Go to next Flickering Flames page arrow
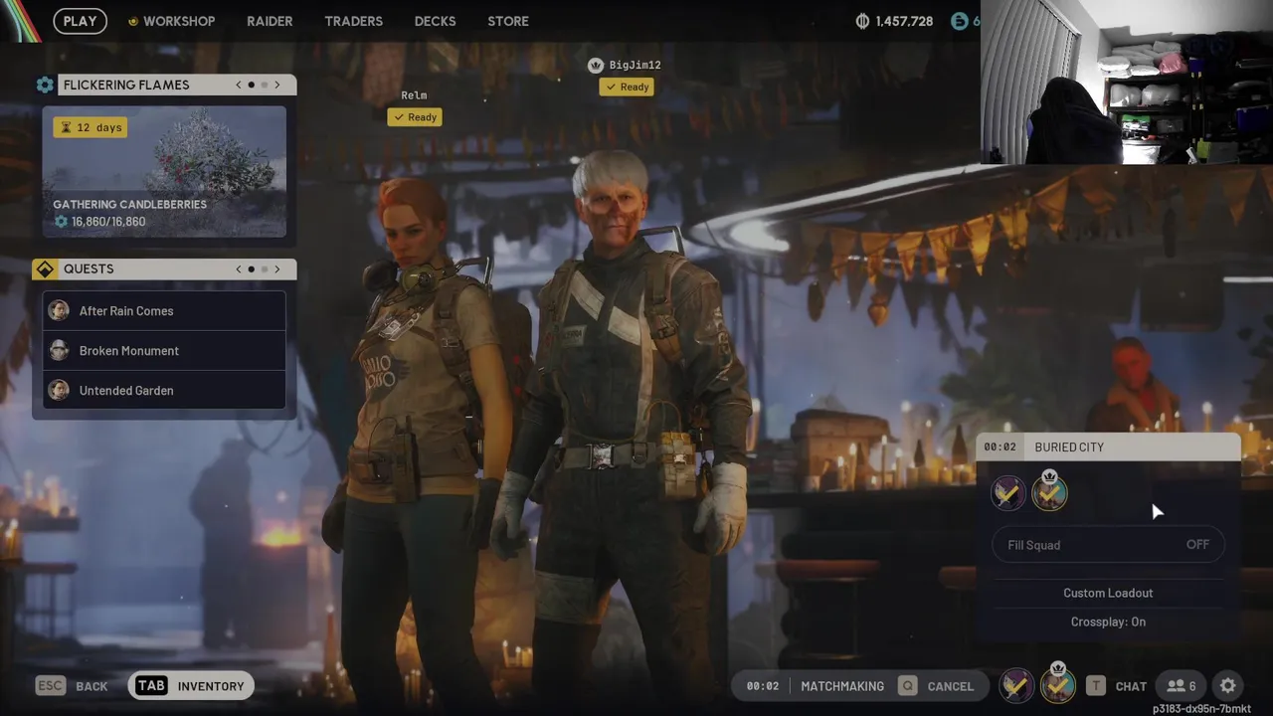Screen dimensions: 1273x716 pyautogui.click(x=277, y=85)
